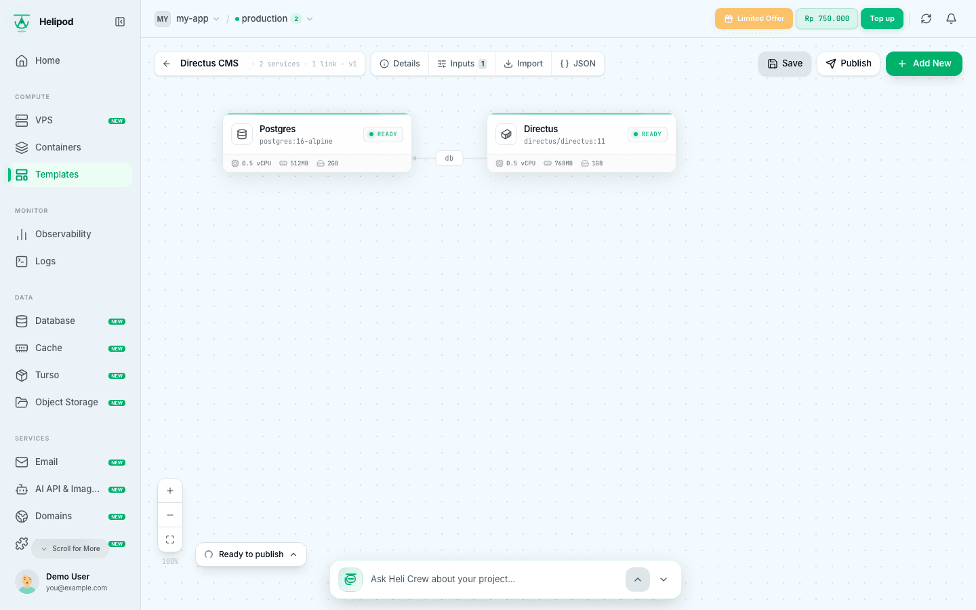Viewport: 976px width, 610px height.
Task: Click the refresh icon in header
Action: click(x=926, y=19)
